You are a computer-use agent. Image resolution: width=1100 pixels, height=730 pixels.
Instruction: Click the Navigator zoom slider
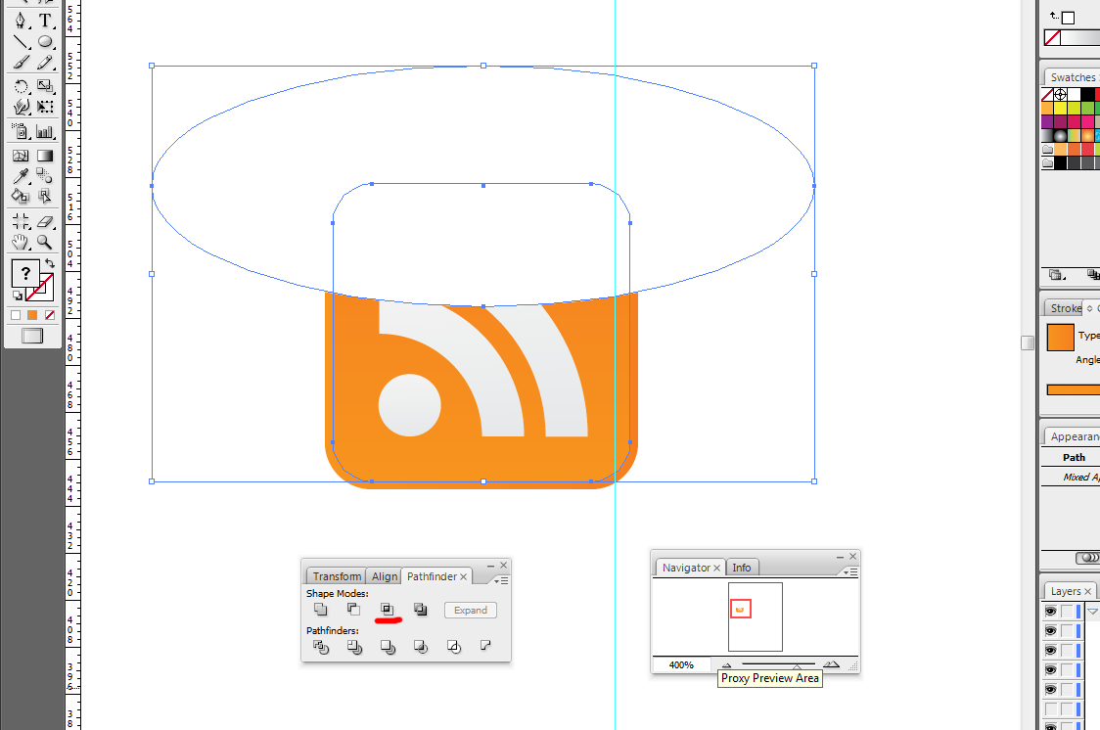point(779,664)
